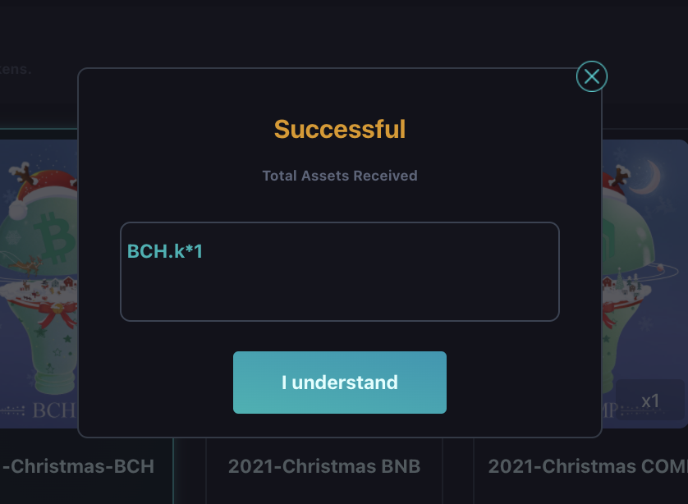Click the I understand button
The height and width of the screenshot is (504, 688).
[x=340, y=382]
